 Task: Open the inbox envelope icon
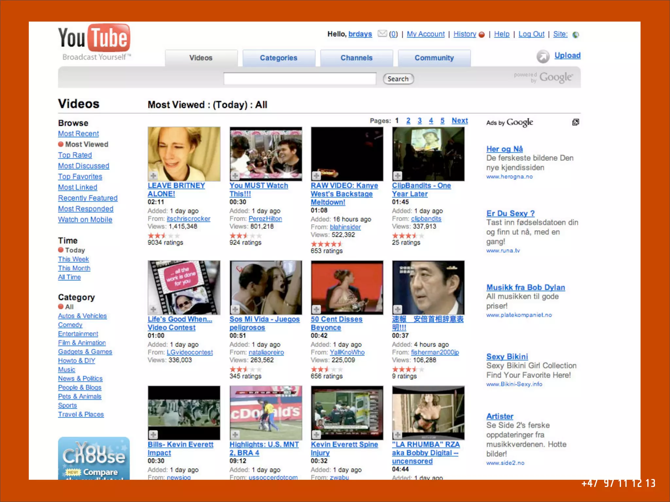coord(382,34)
